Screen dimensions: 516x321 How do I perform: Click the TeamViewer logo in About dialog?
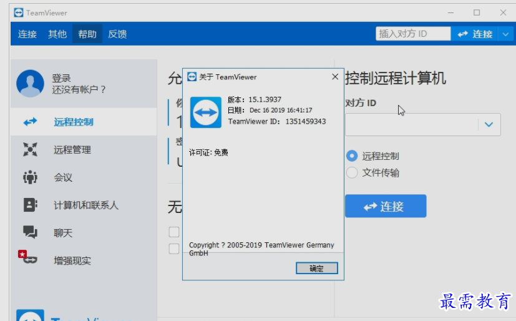206,112
